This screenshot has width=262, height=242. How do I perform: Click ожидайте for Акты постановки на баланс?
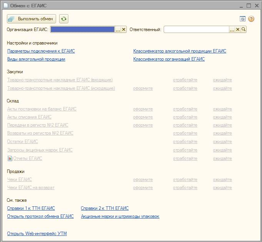tap(222, 109)
